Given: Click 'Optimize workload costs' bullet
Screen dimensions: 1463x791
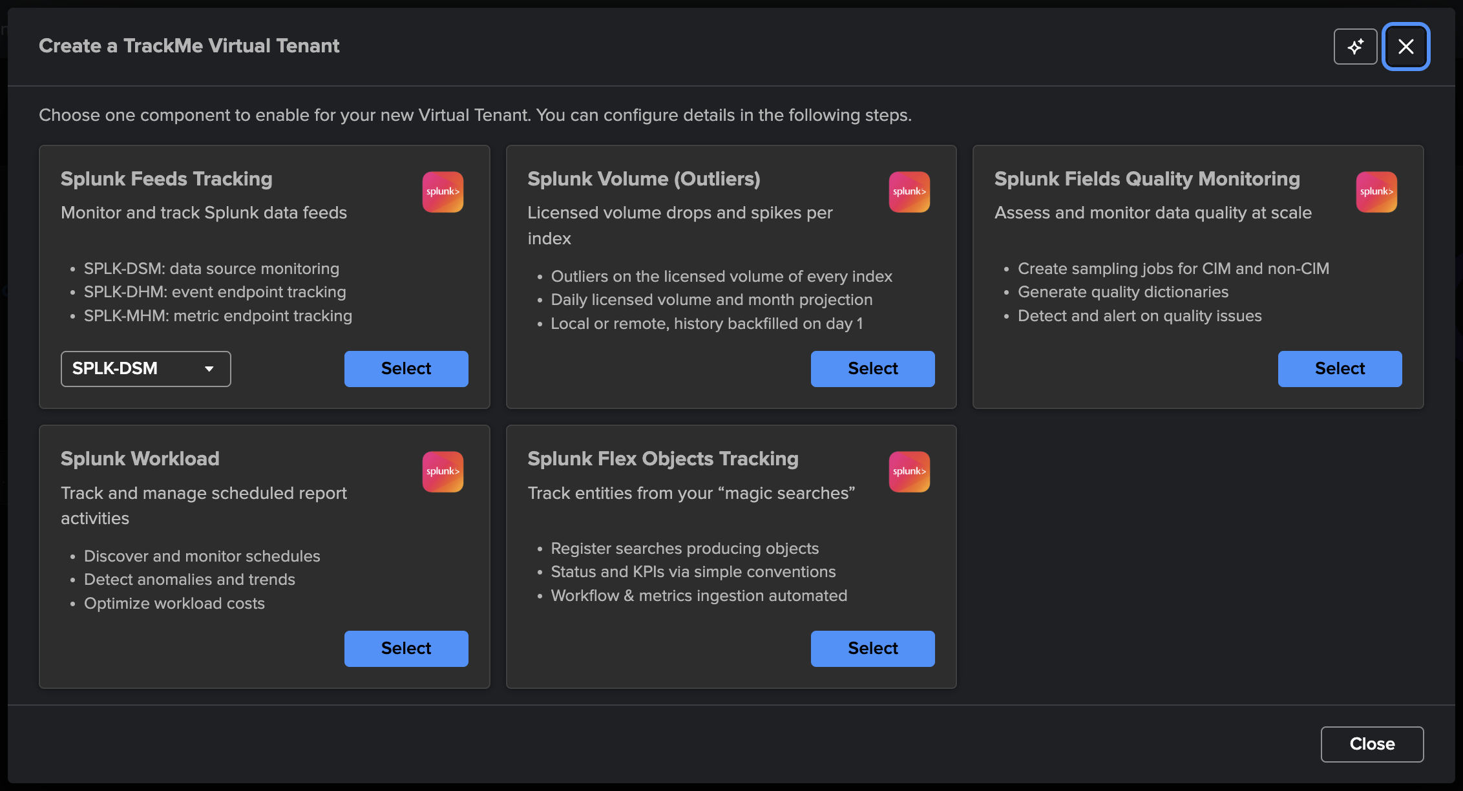Looking at the screenshot, I should click(174, 604).
